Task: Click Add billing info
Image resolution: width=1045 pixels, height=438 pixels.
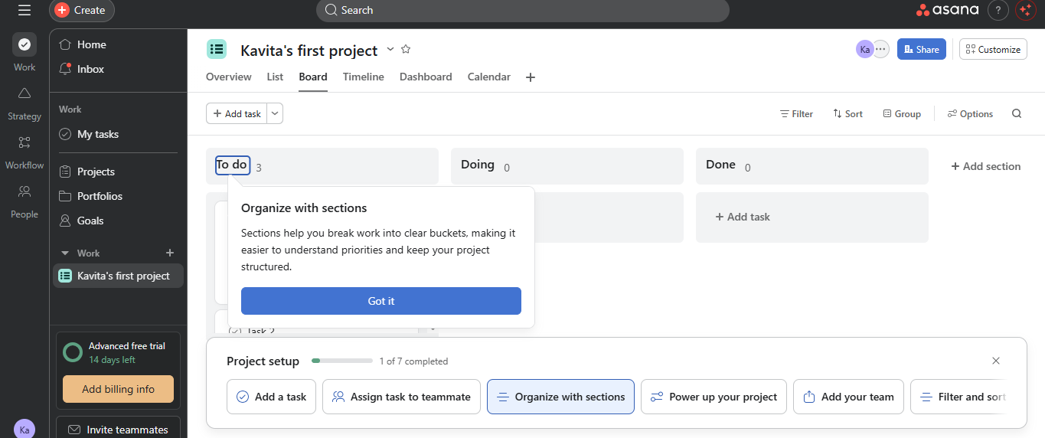Action: point(118,389)
